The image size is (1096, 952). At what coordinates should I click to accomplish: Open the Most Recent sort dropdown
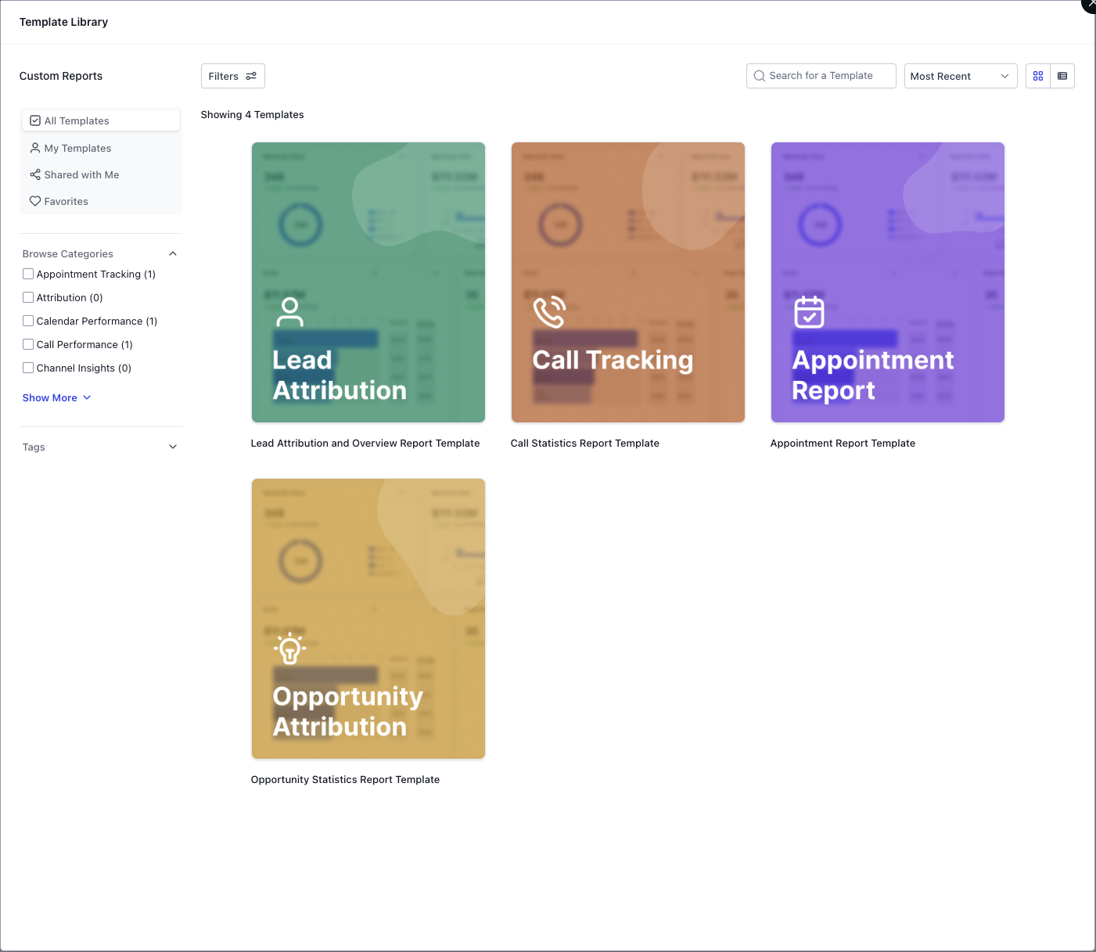(x=960, y=76)
